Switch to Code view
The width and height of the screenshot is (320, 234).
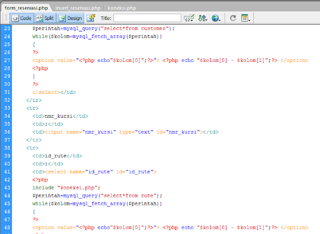click(x=21, y=18)
